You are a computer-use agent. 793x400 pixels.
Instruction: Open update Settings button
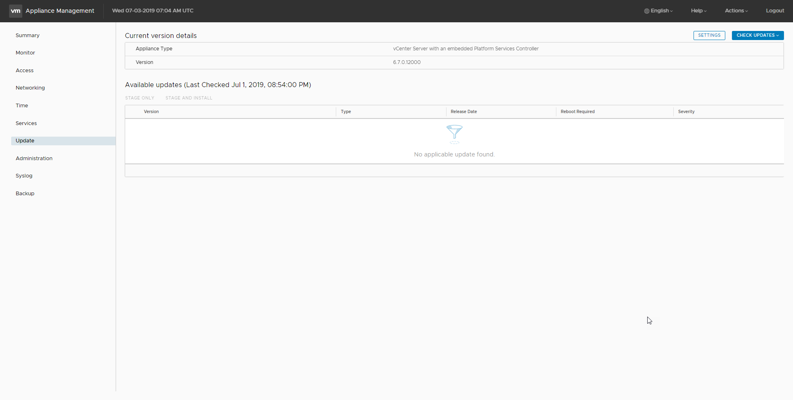tap(709, 36)
